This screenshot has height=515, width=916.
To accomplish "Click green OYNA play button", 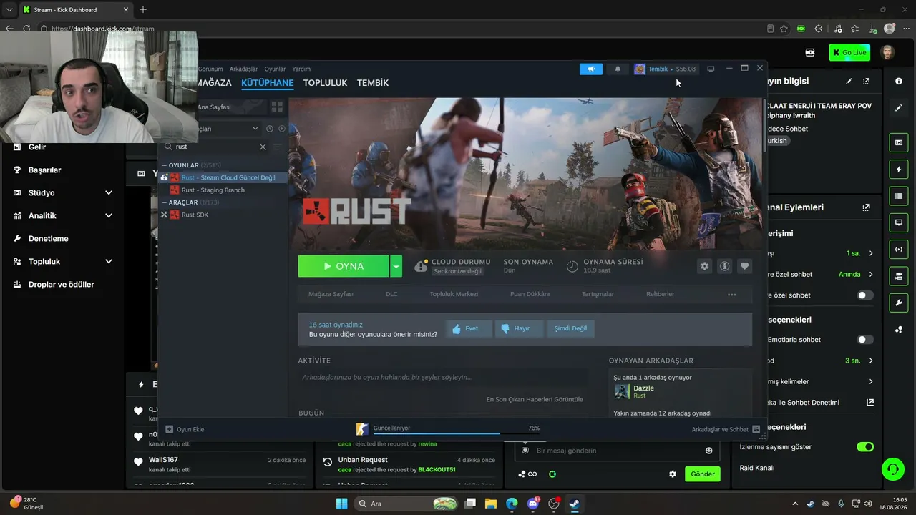I will point(343,266).
